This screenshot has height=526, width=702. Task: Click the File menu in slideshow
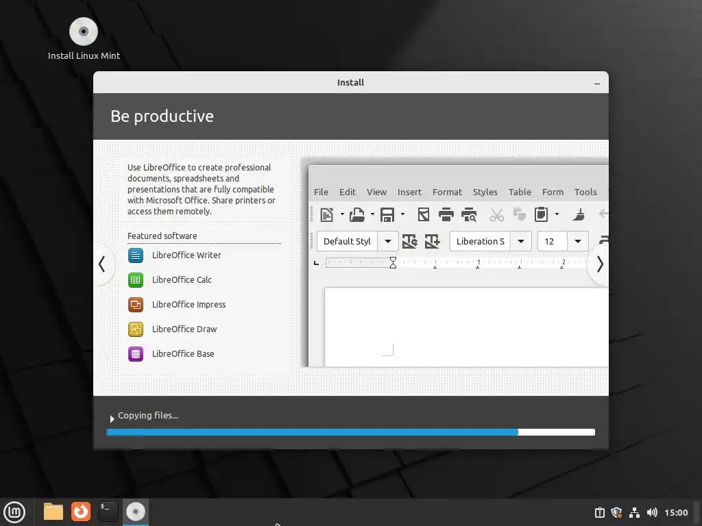[x=321, y=192]
